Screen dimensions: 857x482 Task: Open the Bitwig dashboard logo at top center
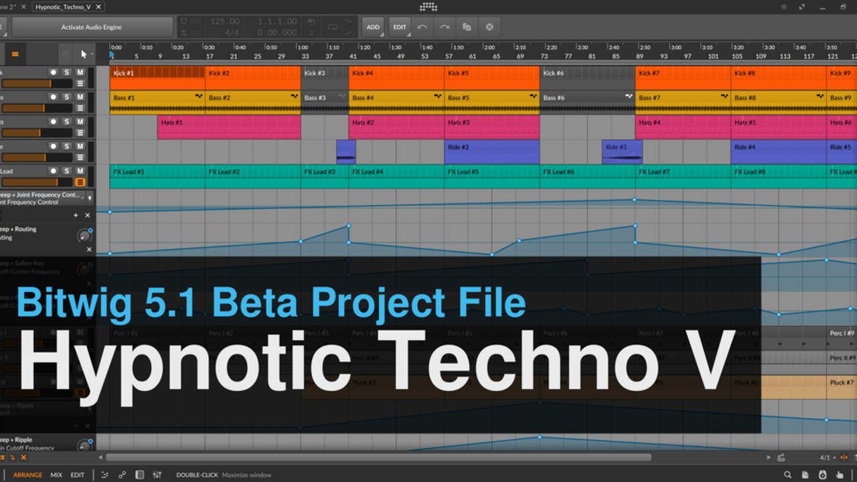(x=428, y=7)
